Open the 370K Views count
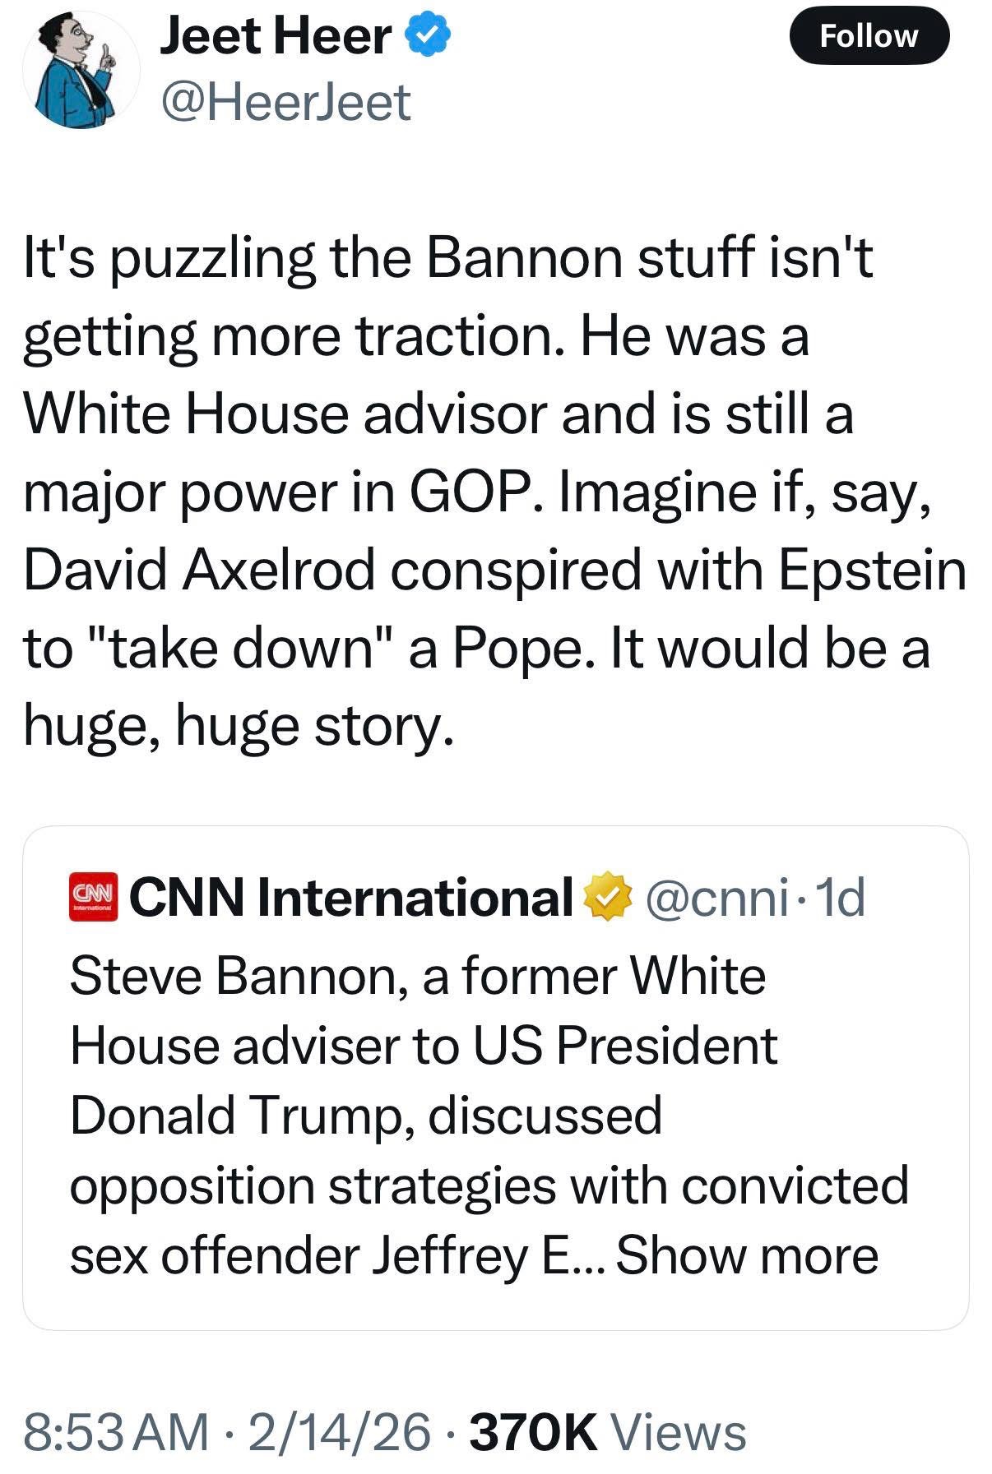The width and height of the screenshot is (992, 1474). coord(607,1431)
